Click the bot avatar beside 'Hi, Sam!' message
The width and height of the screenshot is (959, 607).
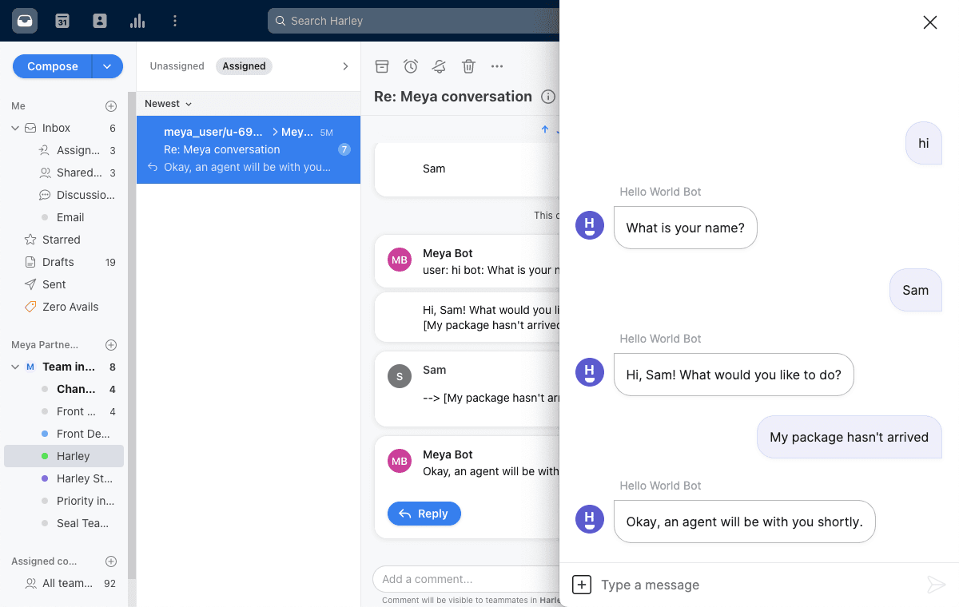pos(590,372)
